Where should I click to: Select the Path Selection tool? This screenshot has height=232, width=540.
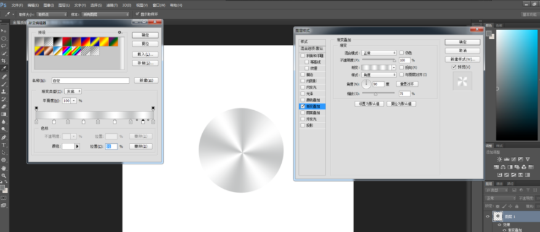coord(4,153)
